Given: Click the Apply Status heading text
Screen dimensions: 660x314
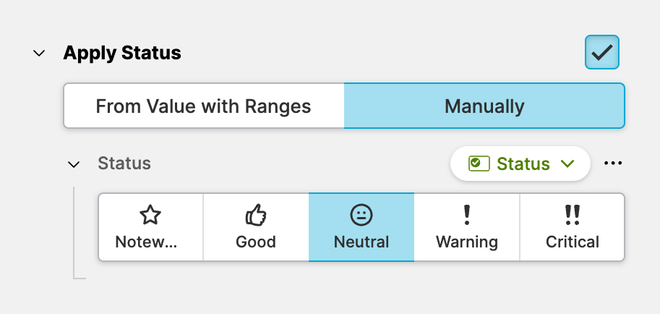Looking at the screenshot, I should point(122,53).
